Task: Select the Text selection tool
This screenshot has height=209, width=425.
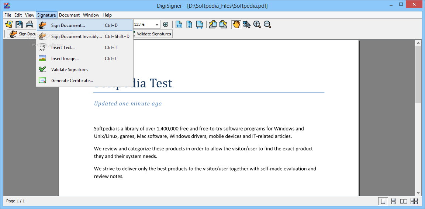Action: pyautogui.click(x=247, y=24)
